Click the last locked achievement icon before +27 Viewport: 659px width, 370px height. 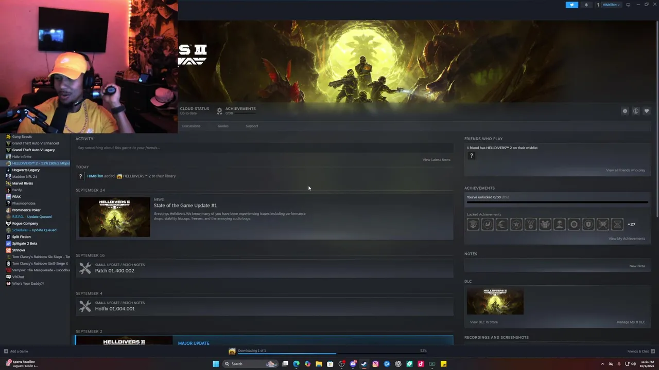(x=617, y=224)
